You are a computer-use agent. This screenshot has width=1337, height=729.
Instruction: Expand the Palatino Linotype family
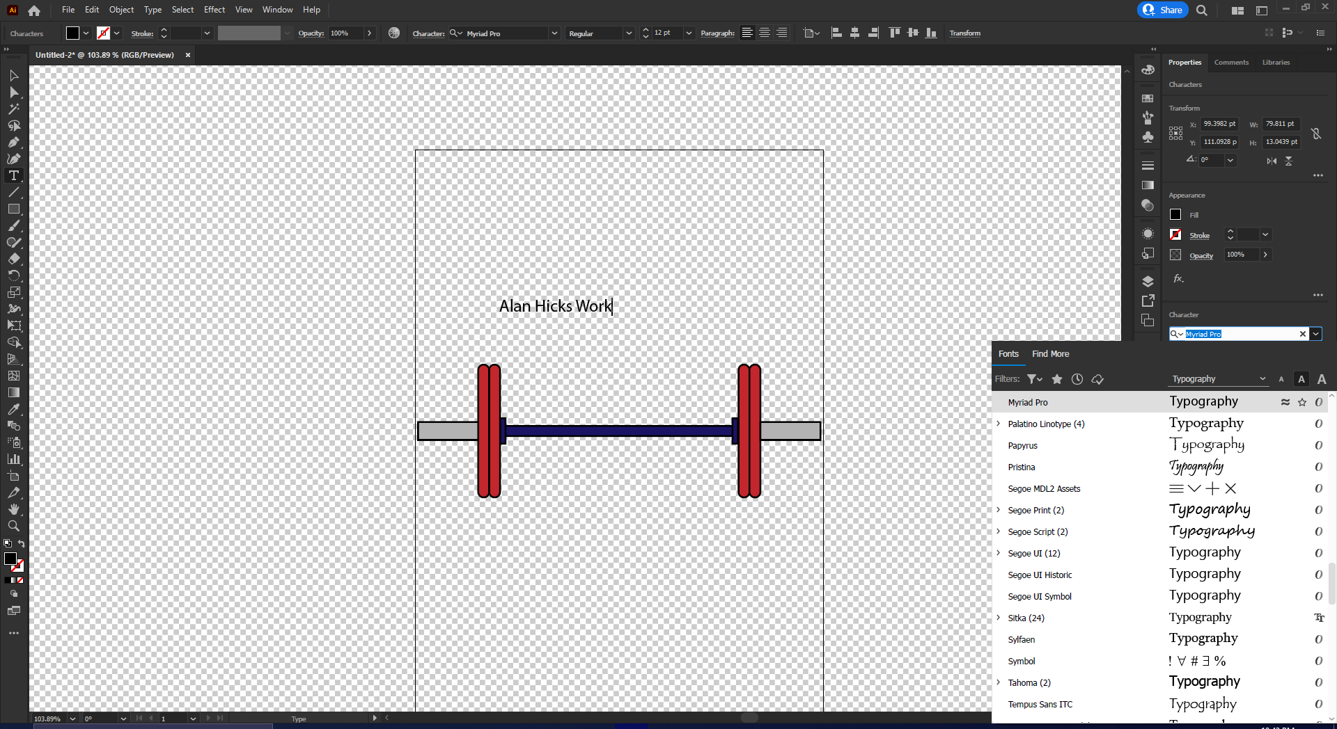coord(999,424)
